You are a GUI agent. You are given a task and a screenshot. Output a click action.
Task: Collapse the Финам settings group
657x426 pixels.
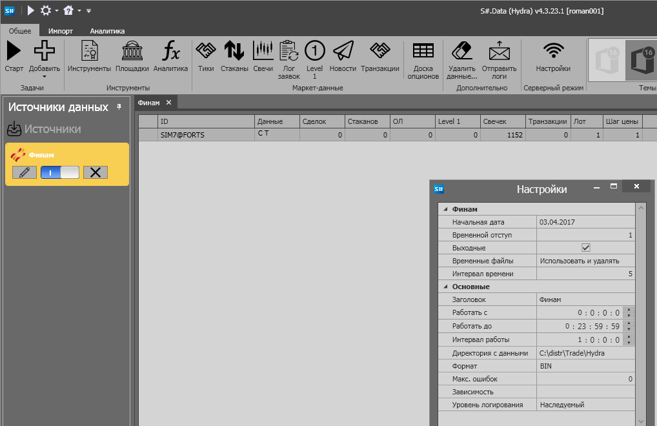click(445, 209)
